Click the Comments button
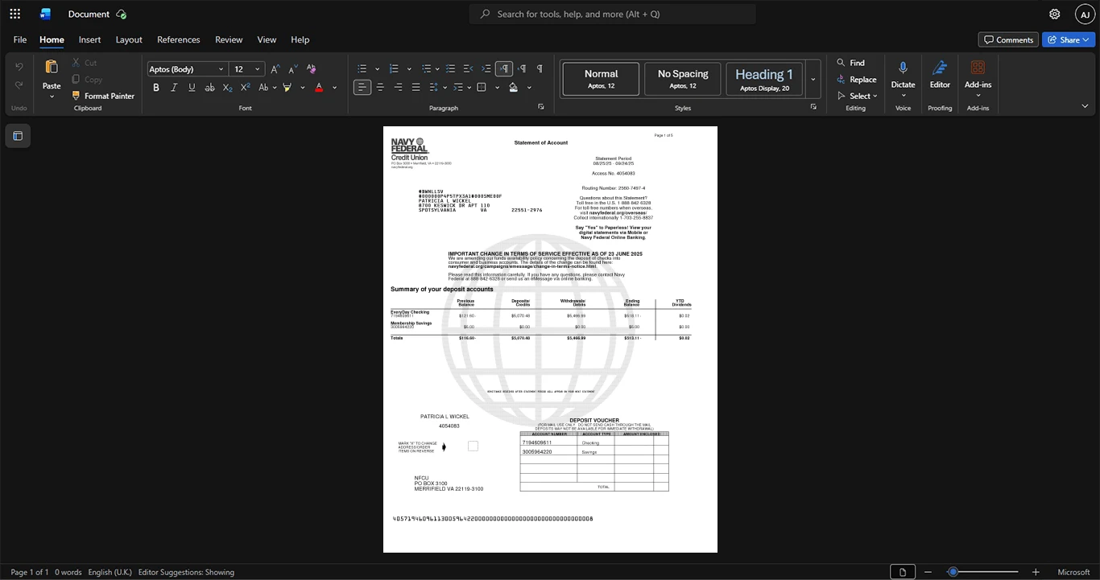Viewport: 1100px width, 580px height. point(1008,39)
